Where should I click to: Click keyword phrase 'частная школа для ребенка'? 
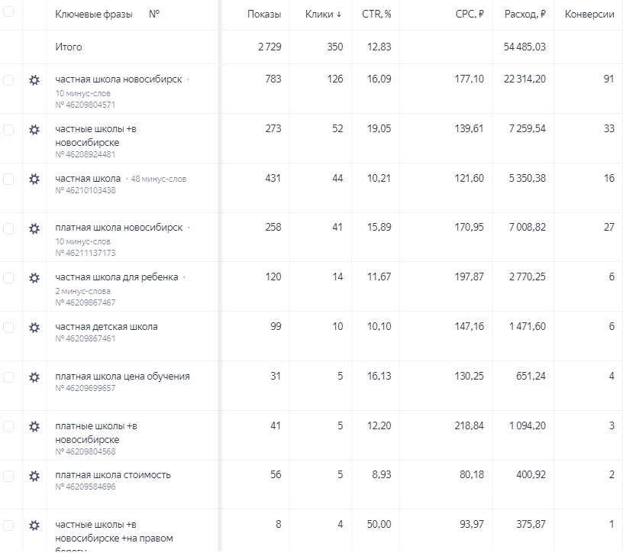click(116, 277)
